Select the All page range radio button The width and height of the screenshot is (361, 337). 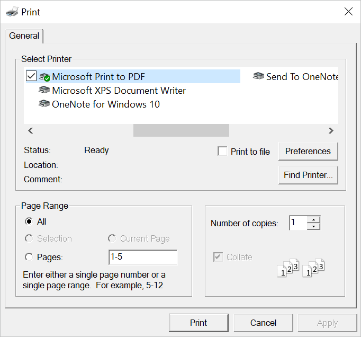pyautogui.click(x=29, y=221)
